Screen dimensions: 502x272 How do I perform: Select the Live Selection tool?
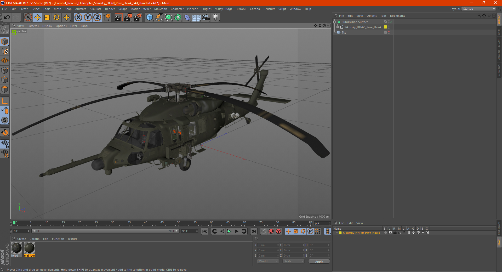pos(28,18)
